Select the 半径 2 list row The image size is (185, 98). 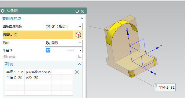tap(39, 77)
